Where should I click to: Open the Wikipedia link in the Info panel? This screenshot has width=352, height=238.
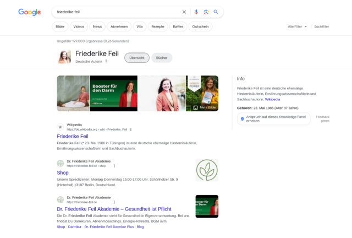pos(272,99)
